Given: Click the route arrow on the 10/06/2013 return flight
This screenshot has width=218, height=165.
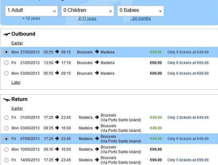Looking at the screenshot, I should 97,149.
